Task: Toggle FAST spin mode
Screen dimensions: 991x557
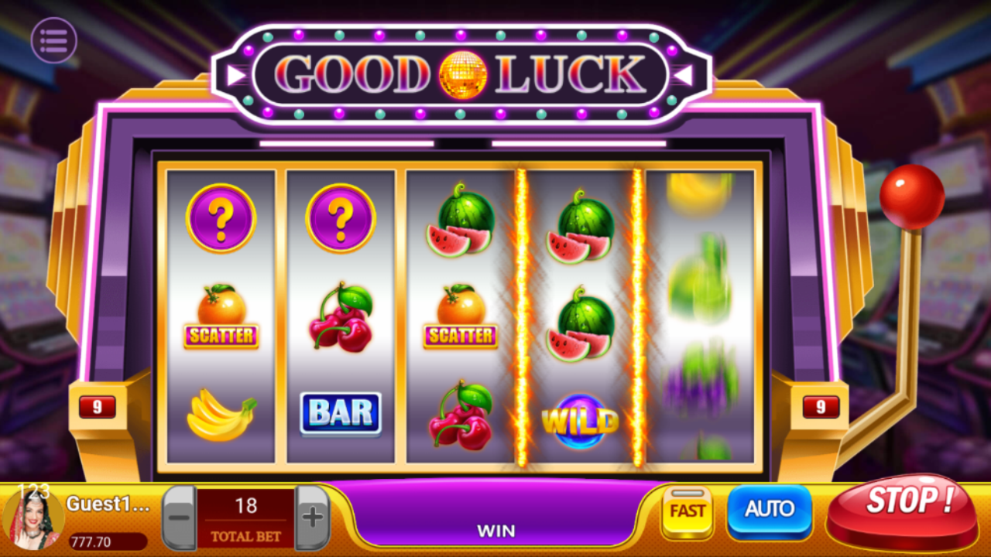Action: (688, 511)
